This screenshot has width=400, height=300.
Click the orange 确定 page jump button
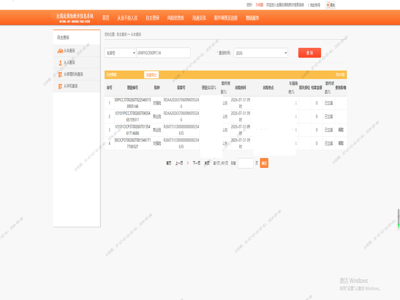click(x=264, y=163)
